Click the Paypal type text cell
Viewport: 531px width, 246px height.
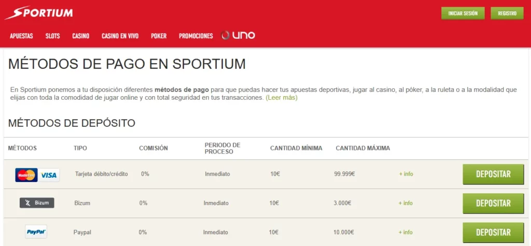click(x=82, y=232)
